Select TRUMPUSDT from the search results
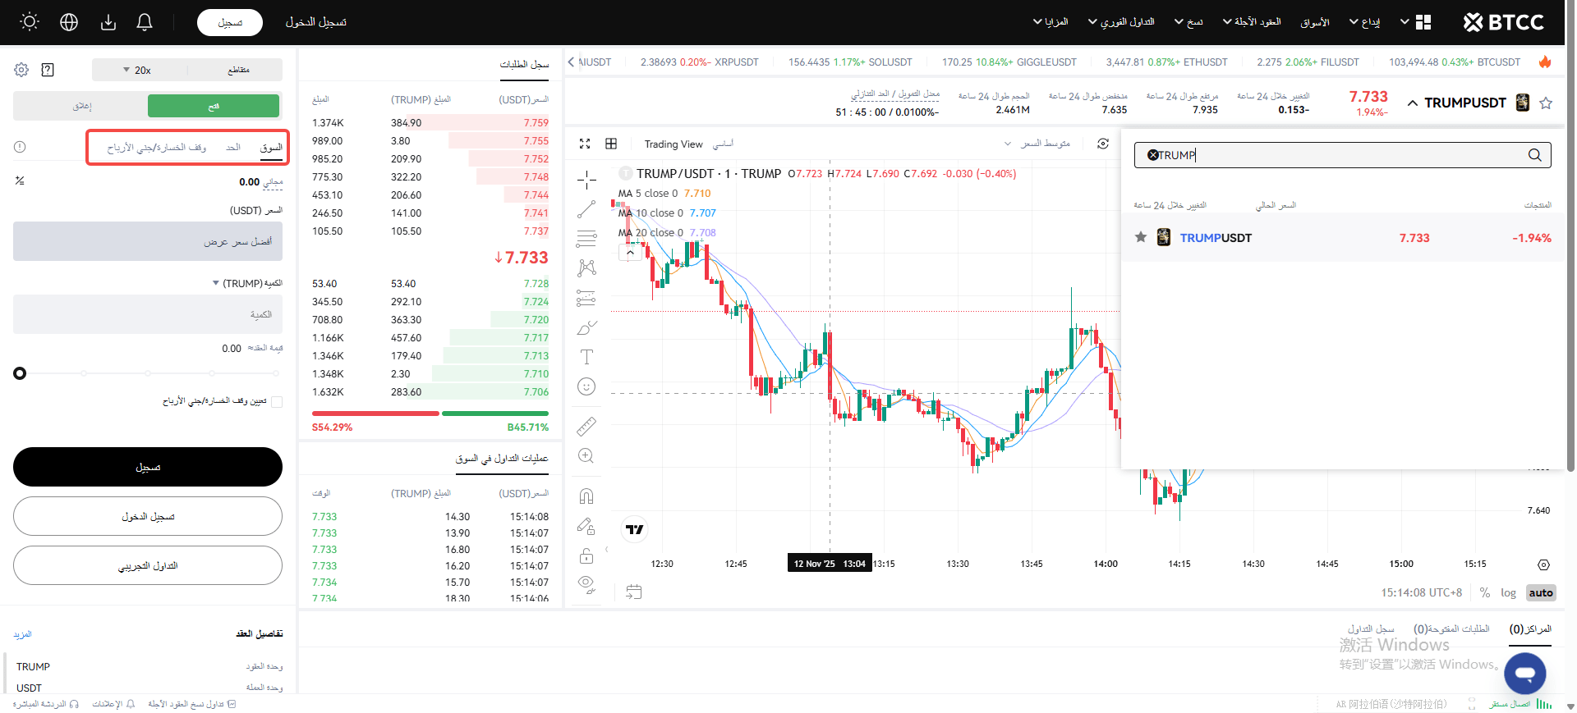 tap(1216, 238)
